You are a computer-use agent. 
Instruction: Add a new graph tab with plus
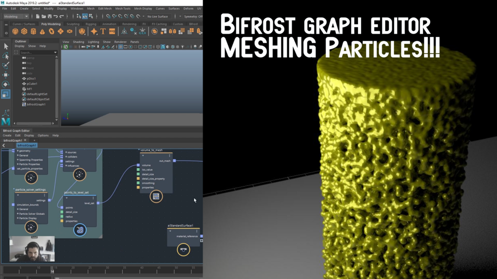click(x=34, y=140)
